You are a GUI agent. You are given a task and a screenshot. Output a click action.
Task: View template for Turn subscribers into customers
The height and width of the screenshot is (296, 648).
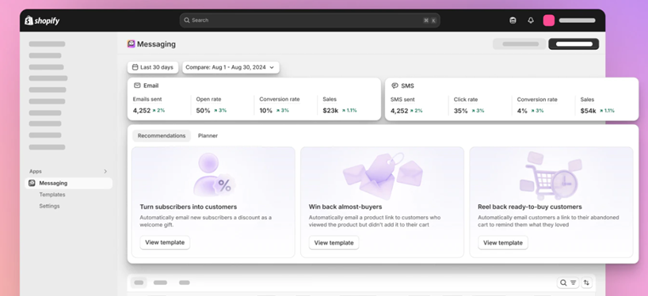click(165, 242)
